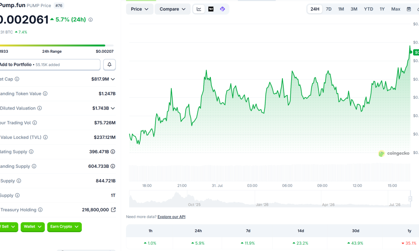Switch to the TradingView chart icon
Screen dimensions: 419x251
coord(211,9)
